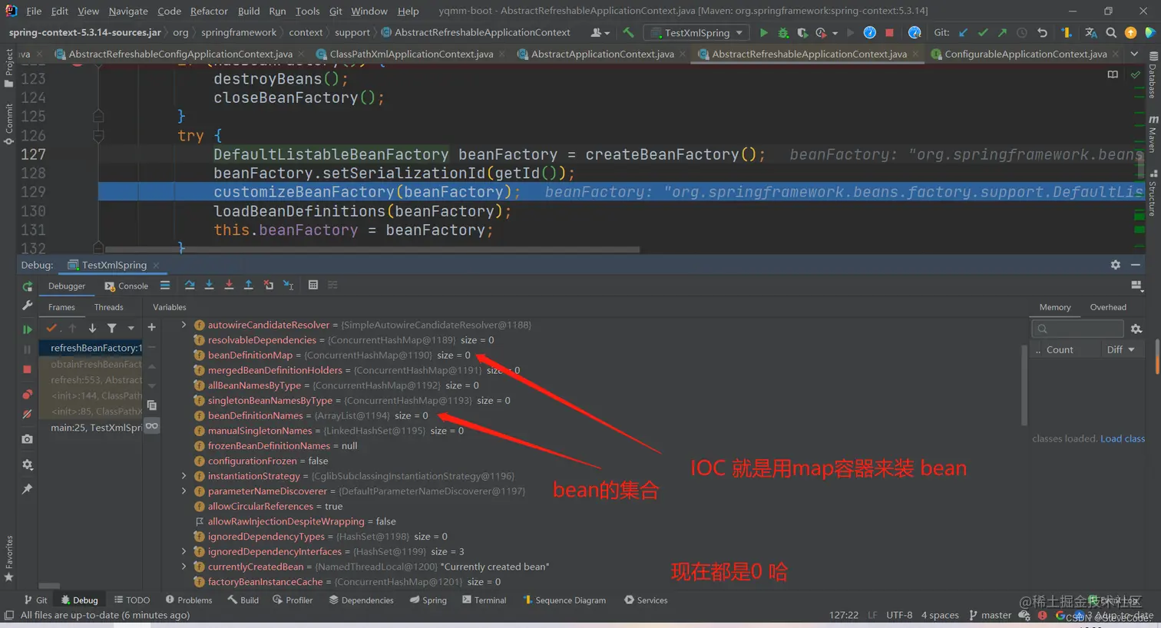Screen dimensions: 1161x628
Task: Open the Problems tool window
Action: click(x=189, y=600)
